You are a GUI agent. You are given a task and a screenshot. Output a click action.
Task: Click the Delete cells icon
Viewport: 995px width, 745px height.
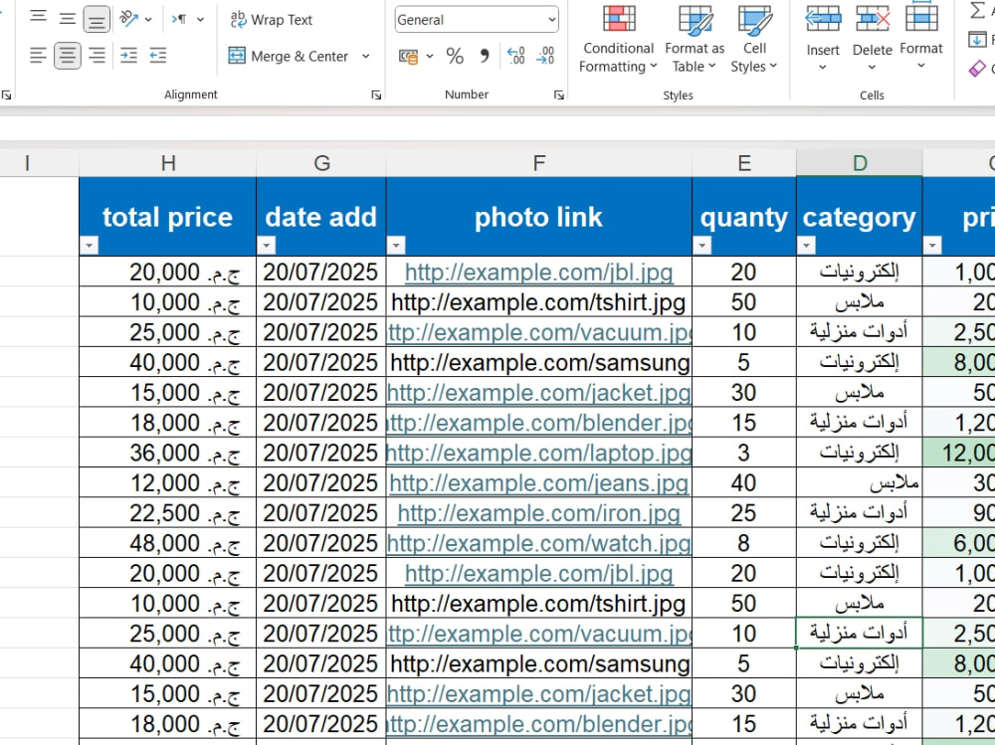(873, 19)
